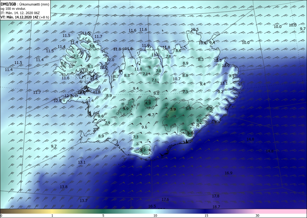The width and height of the screenshot is (307, 218).
Task: Click the 8.8 value on the map
Action: coord(185,75)
